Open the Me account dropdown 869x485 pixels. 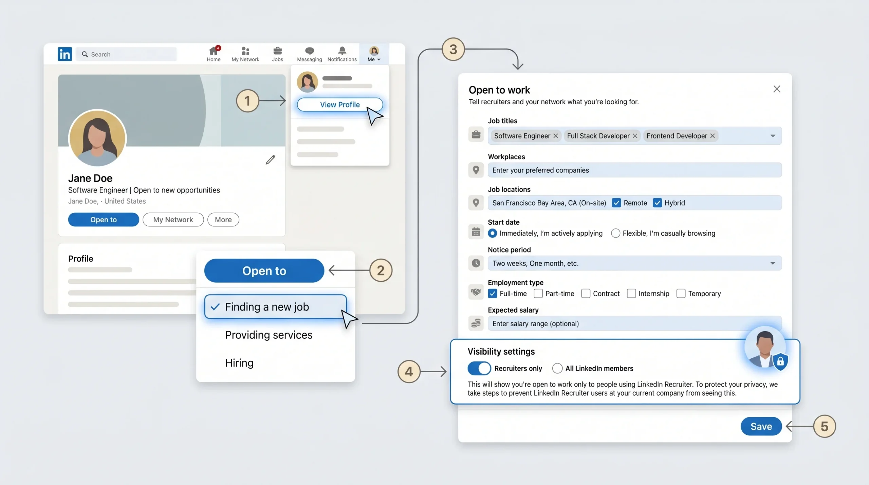(x=374, y=54)
